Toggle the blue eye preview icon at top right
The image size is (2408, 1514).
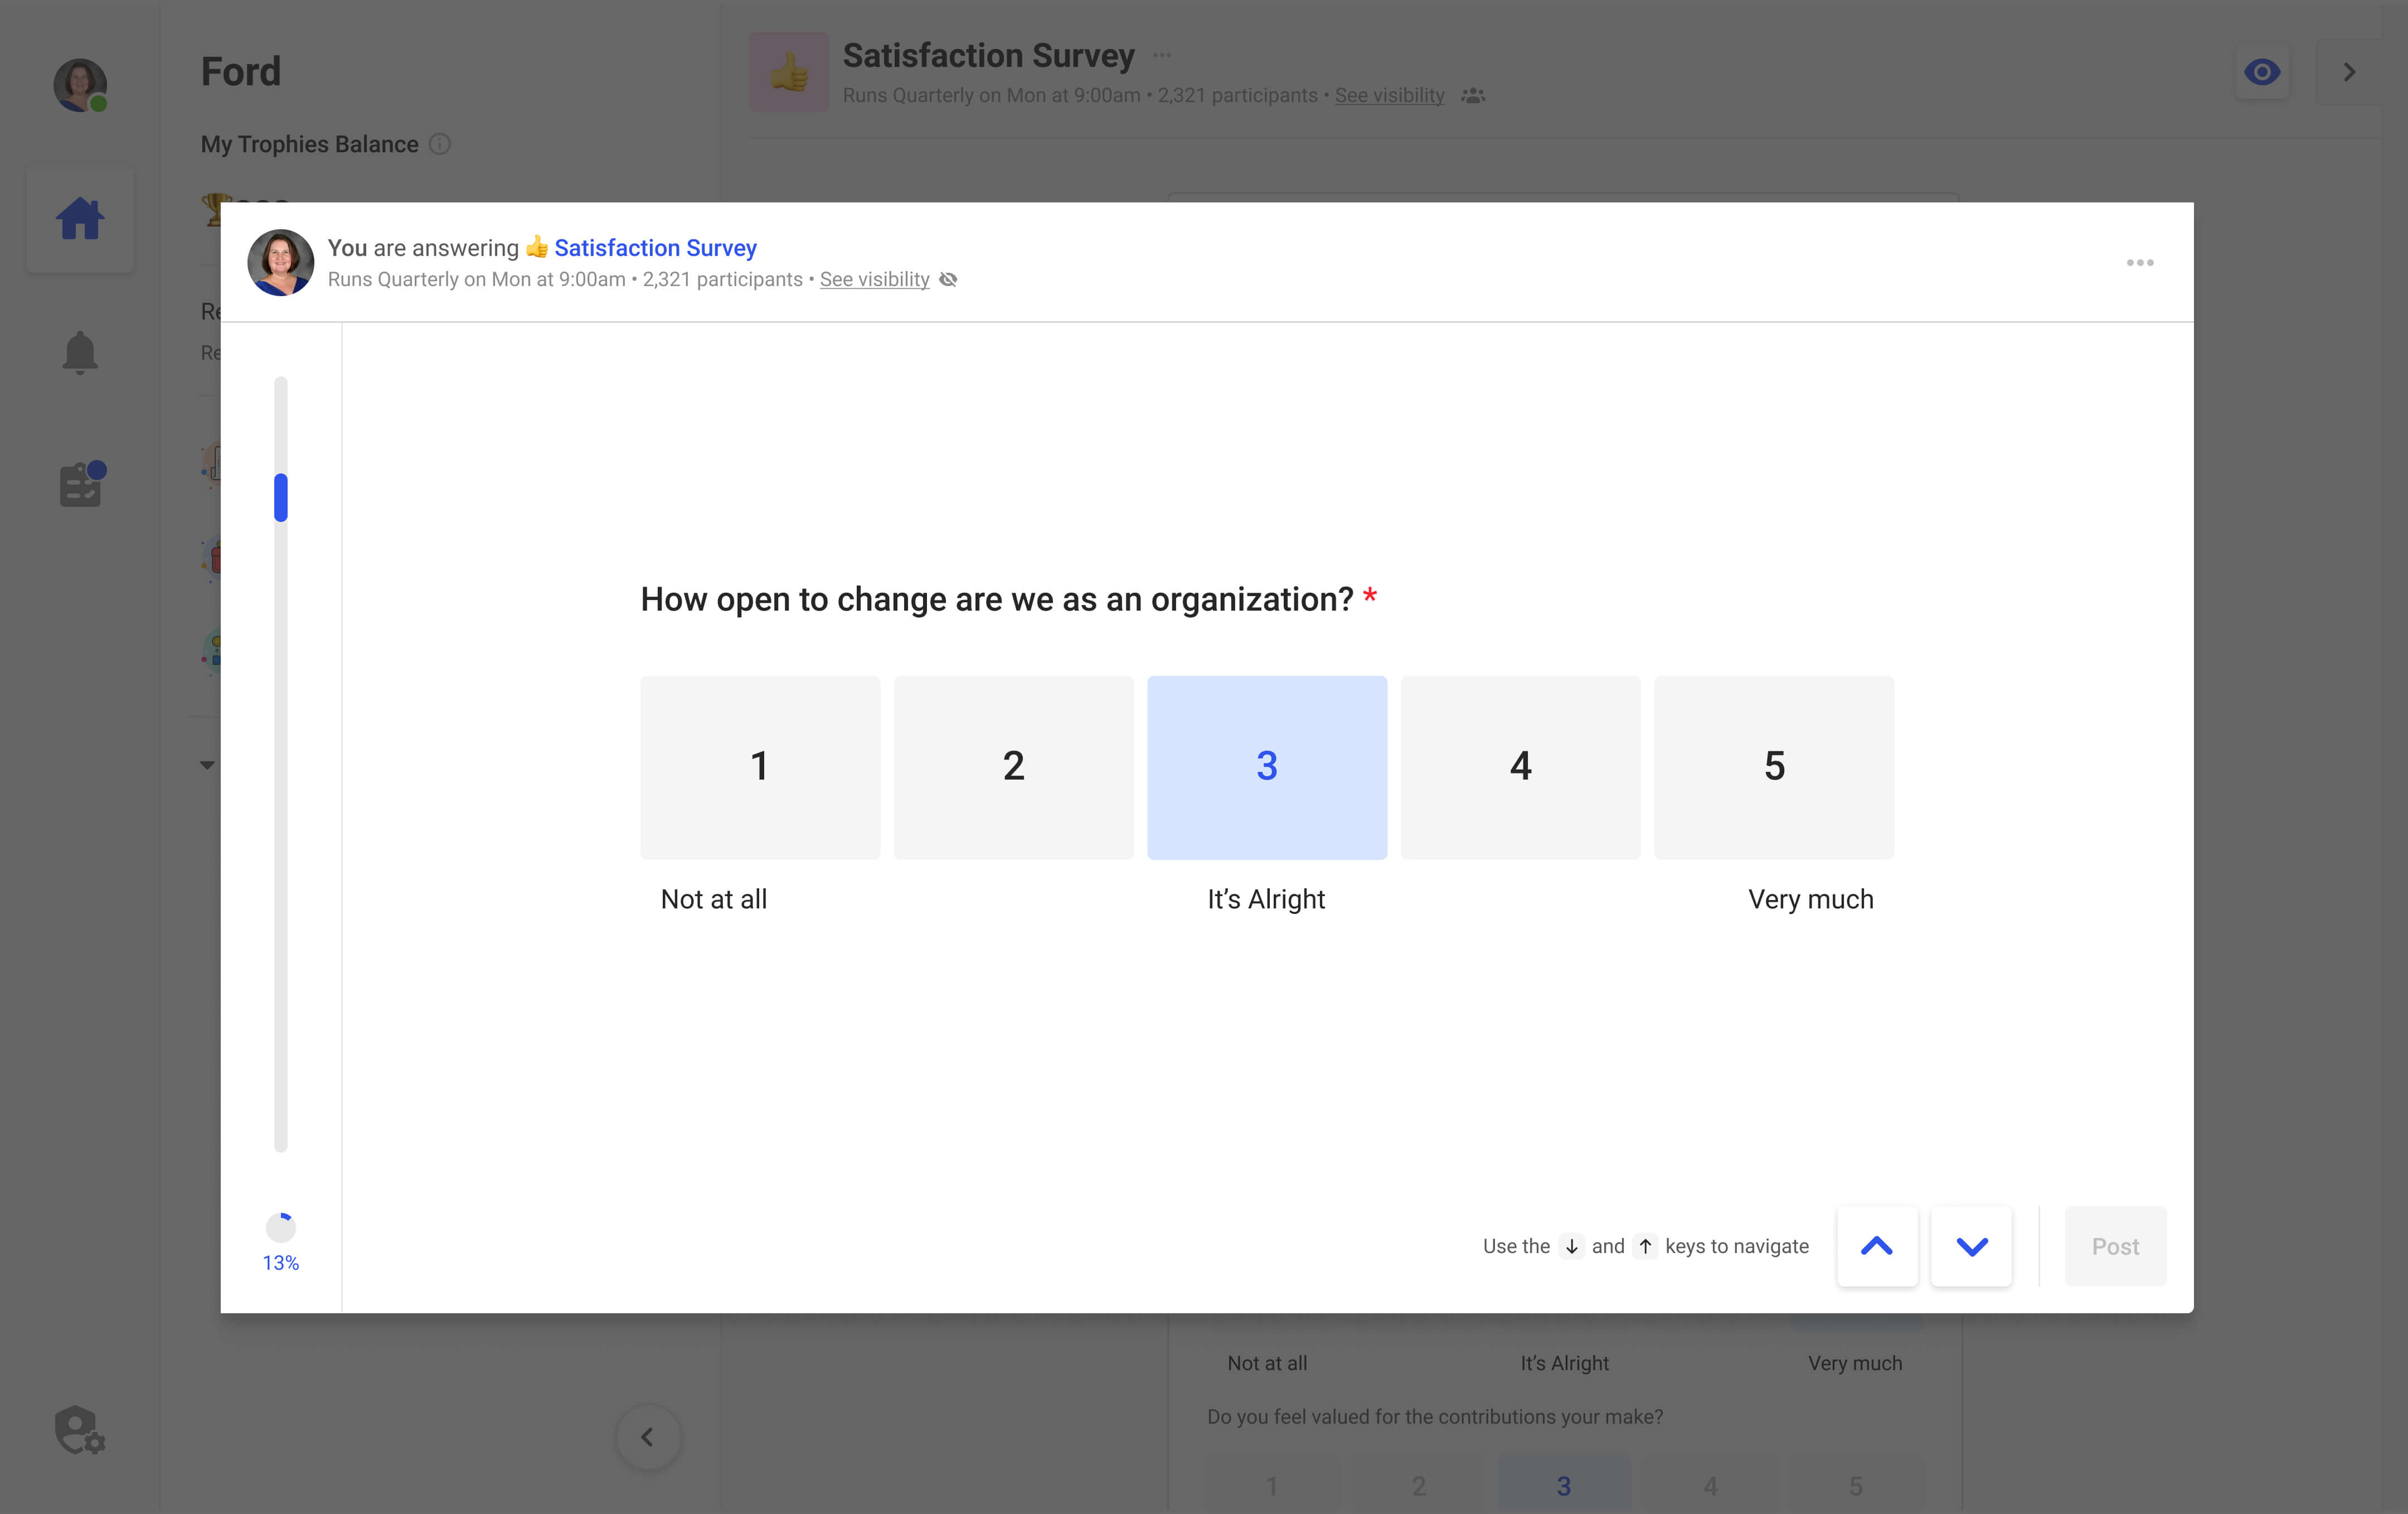(x=2262, y=71)
